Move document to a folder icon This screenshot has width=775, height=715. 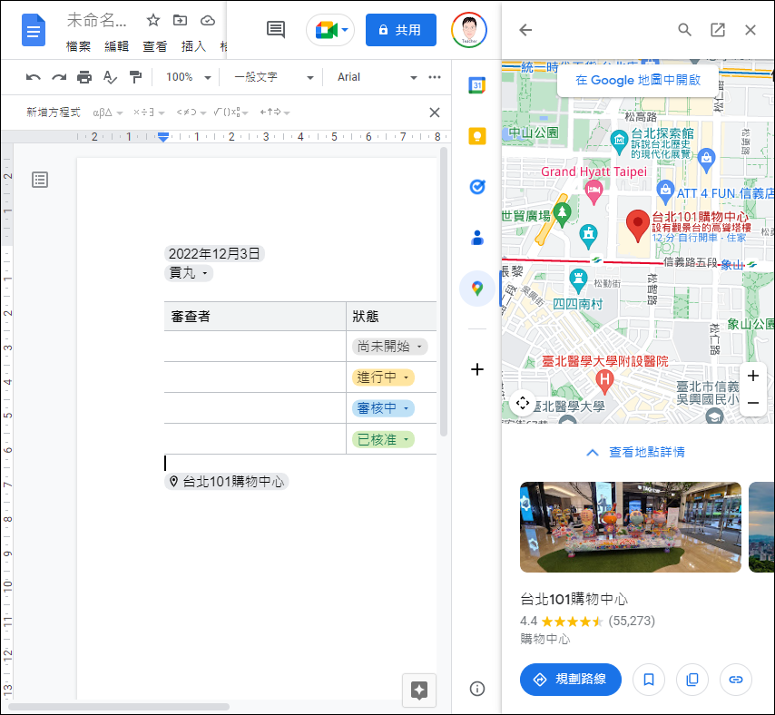(180, 20)
